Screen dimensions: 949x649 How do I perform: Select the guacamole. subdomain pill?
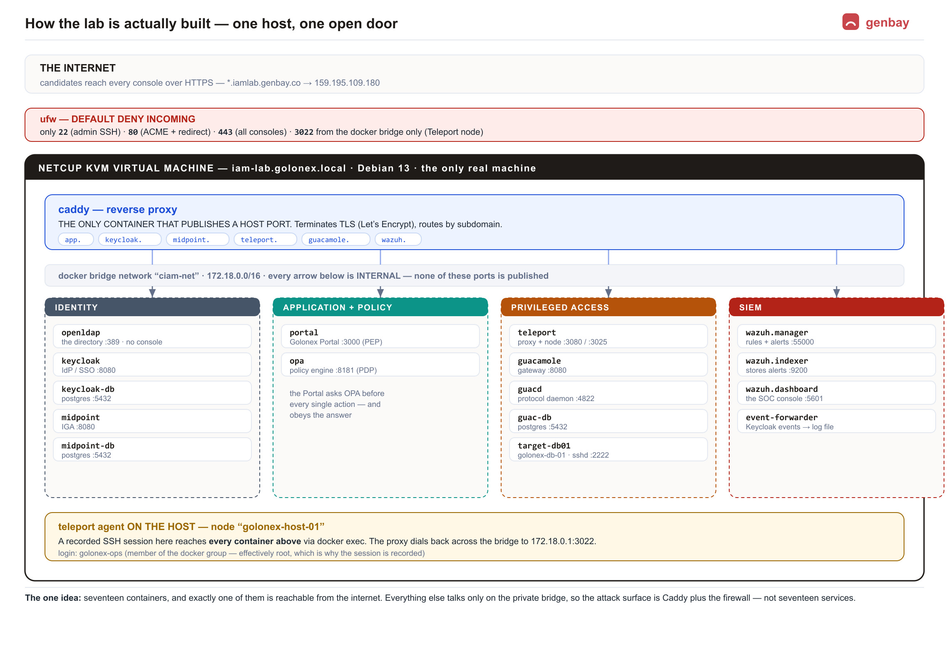(335, 240)
